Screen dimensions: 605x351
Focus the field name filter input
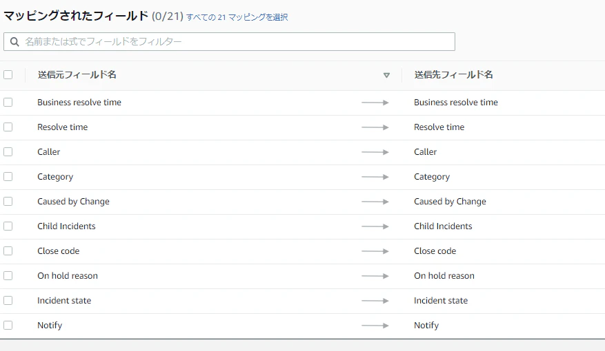[229, 41]
